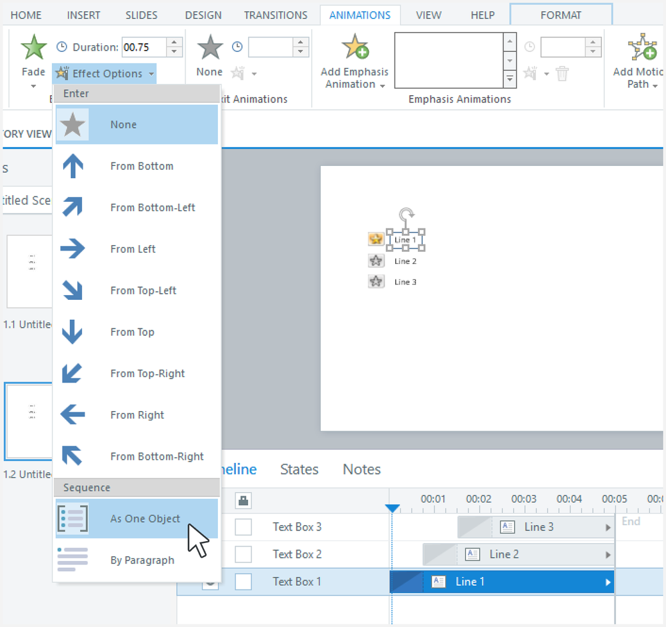Click the Line 3 text on slide

coord(405,282)
